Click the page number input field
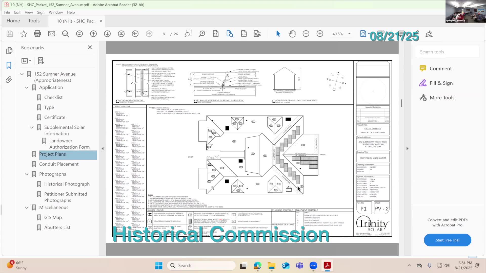Image resolution: width=486 pixels, height=273 pixels. 164,34
